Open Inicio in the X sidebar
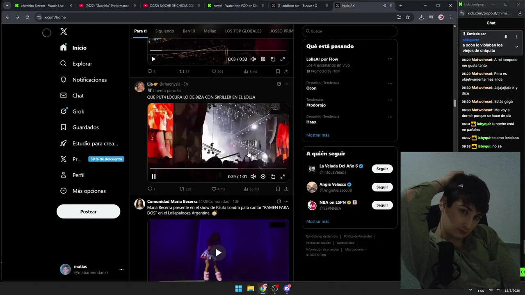The width and height of the screenshot is (525, 295). (73, 48)
